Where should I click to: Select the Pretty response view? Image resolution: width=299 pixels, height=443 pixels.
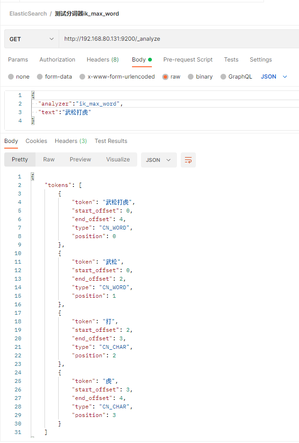pyautogui.click(x=20, y=159)
